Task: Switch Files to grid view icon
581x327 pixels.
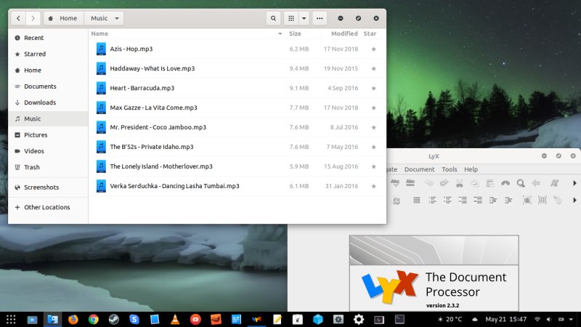Action: pyautogui.click(x=291, y=18)
